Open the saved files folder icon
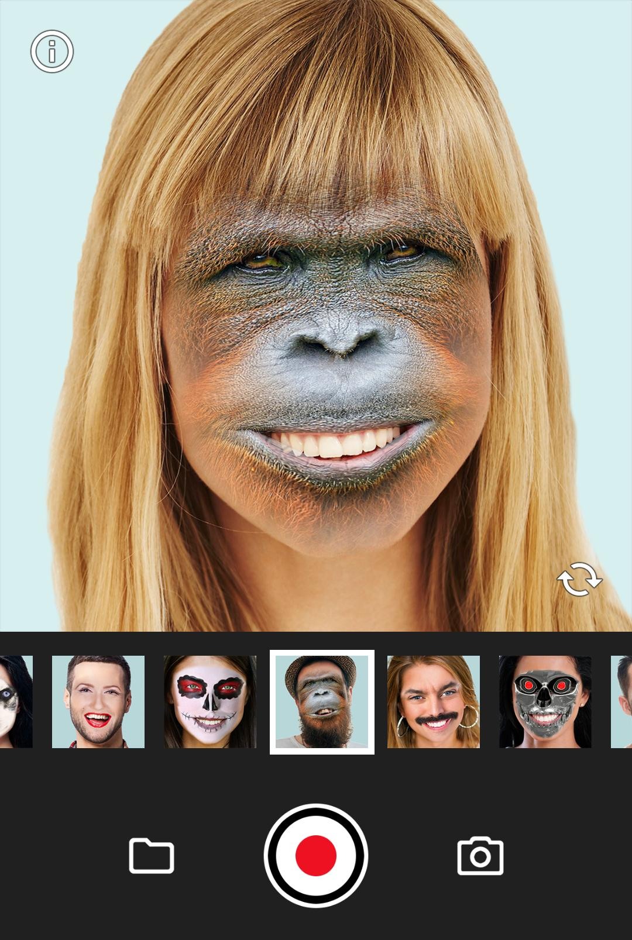Image resolution: width=632 pixels, height=940 pixels. click(x=152, y=856)
